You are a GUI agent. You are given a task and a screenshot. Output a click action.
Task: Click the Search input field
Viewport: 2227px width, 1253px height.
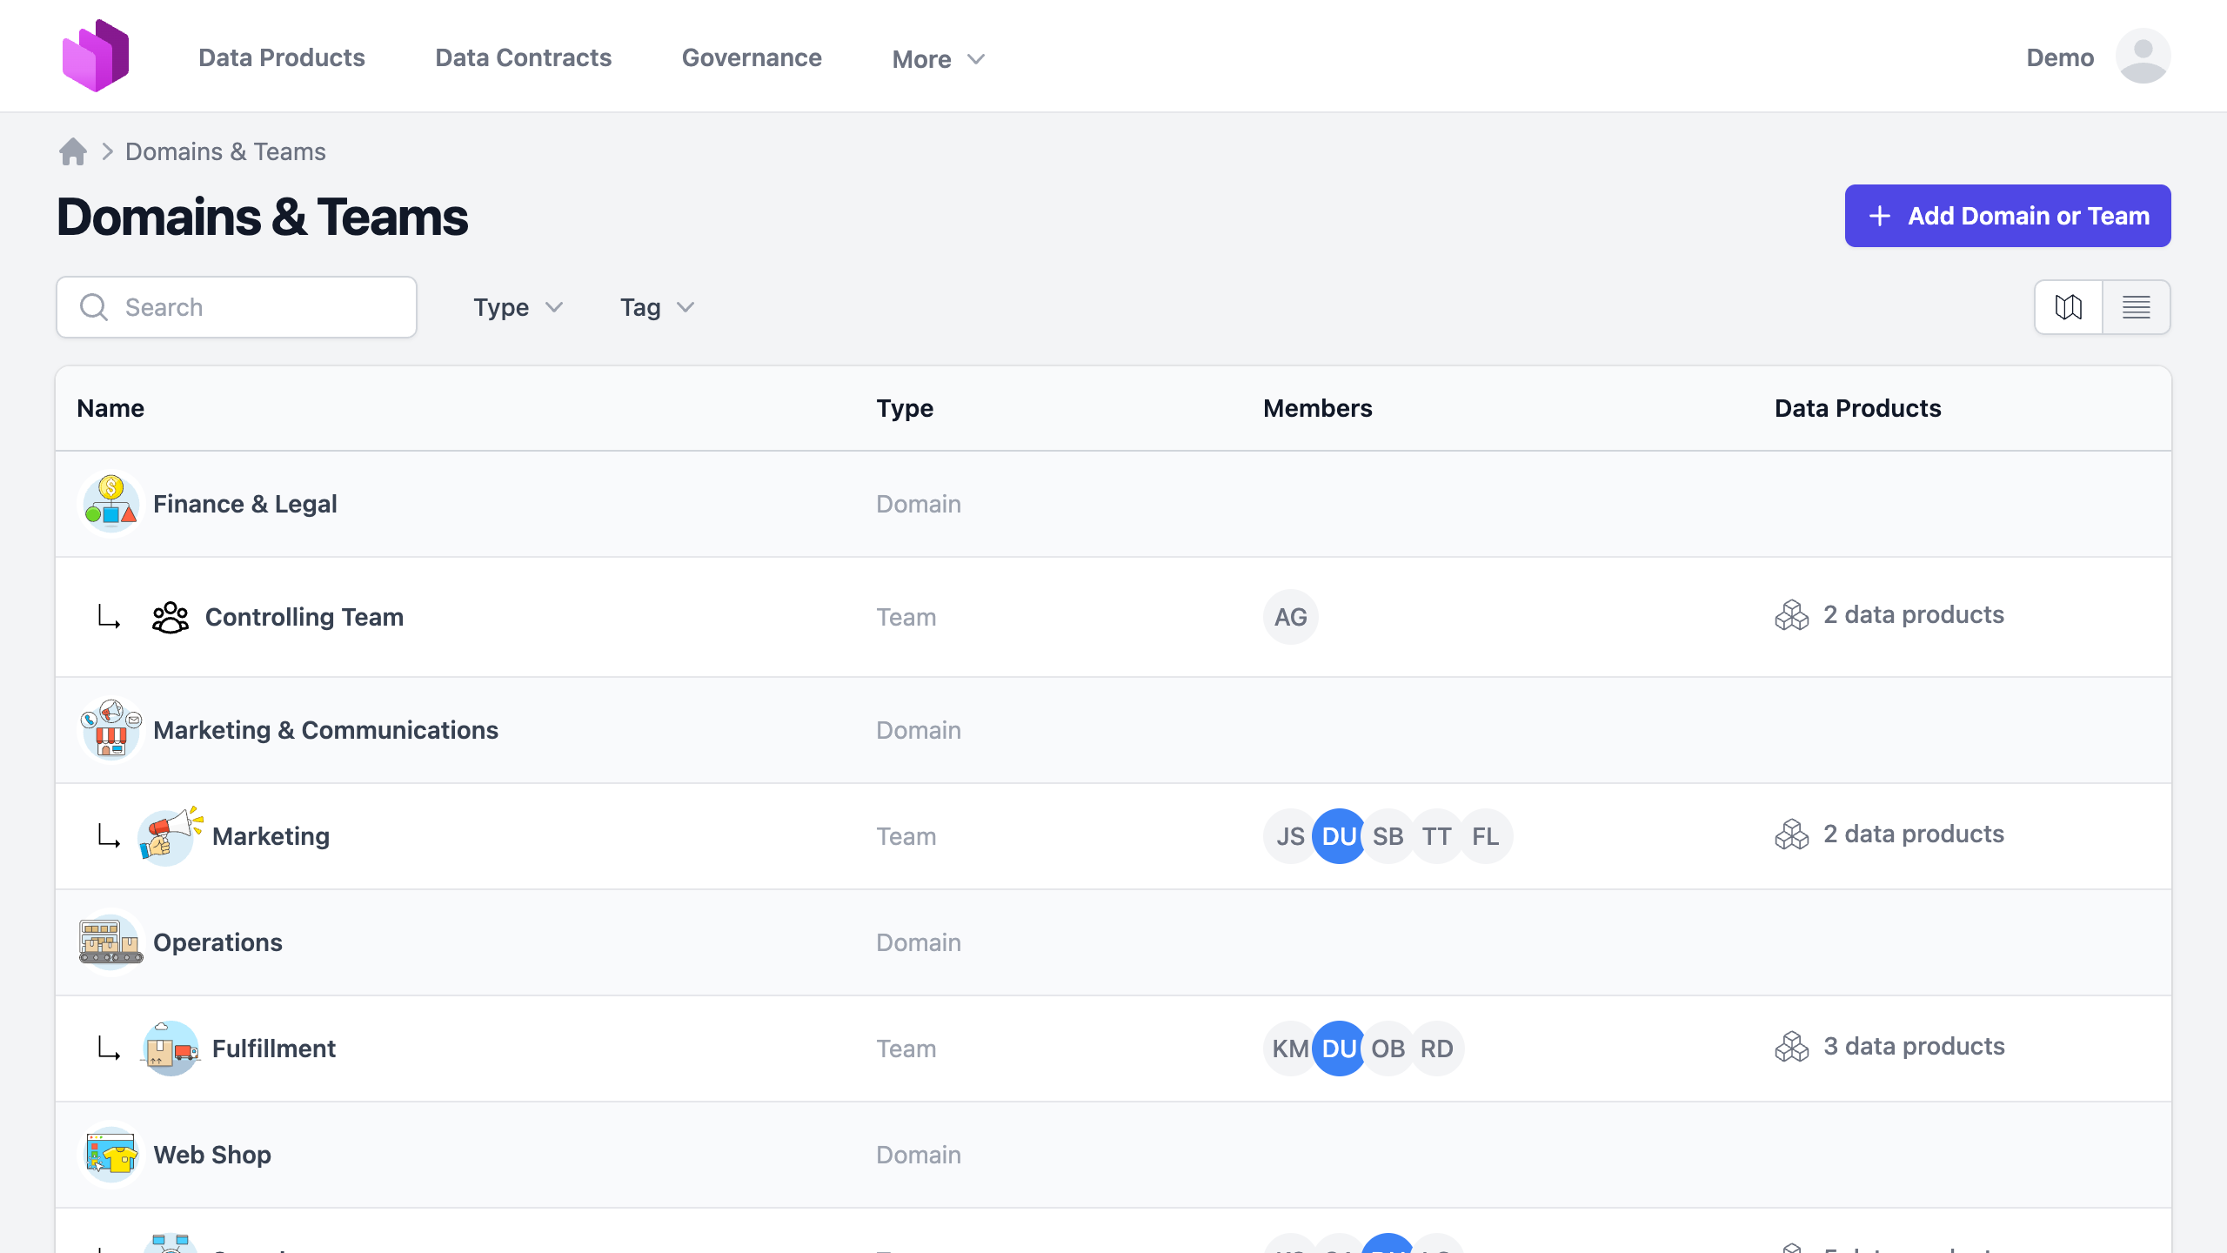pyautogui.click(x=237, y=307)
